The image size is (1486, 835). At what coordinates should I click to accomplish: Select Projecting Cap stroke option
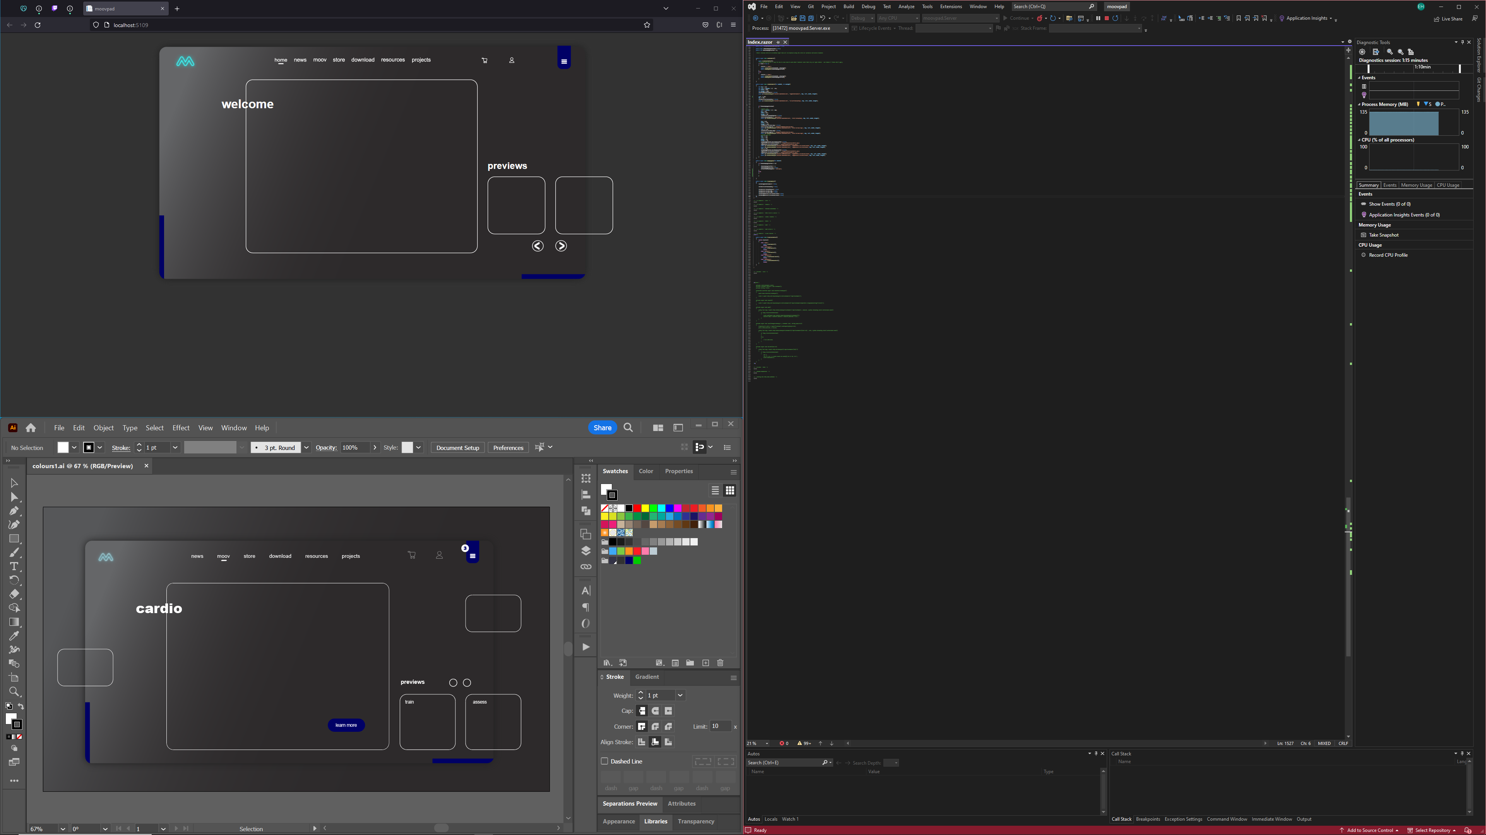point(669,711)
